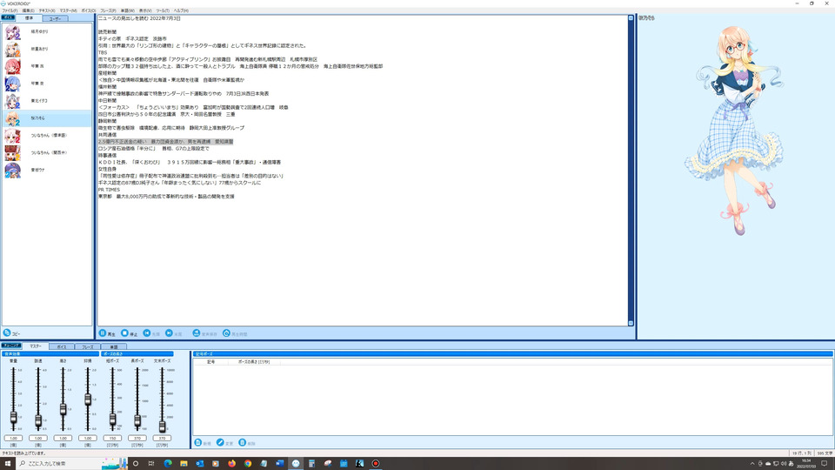Click 削除 delete icon in symbol pause panel
This screenshot has height=470, width=835.
tap(243, 443)
